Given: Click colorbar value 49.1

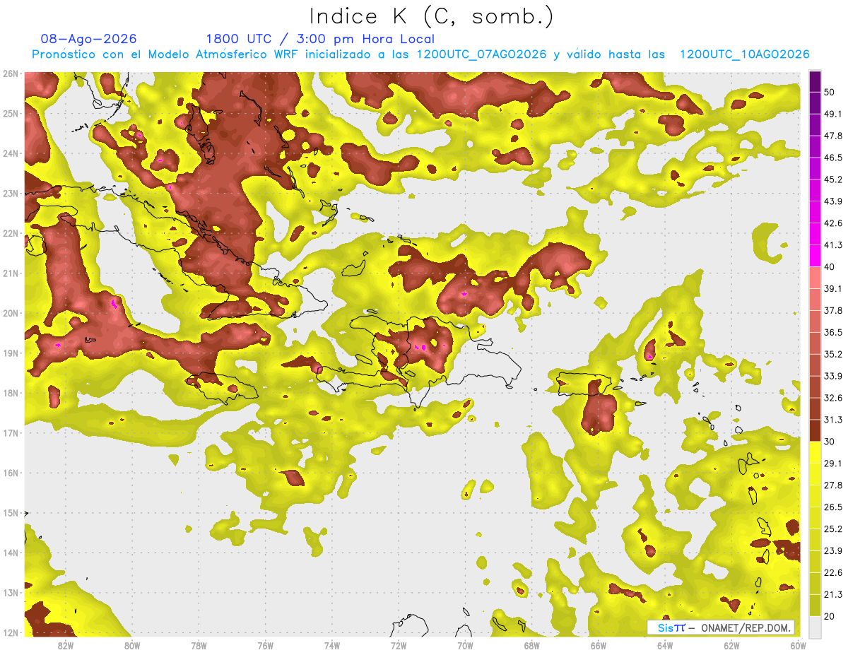Looking at the screenshot, I should pyautogui.click(x=833, y=114).
